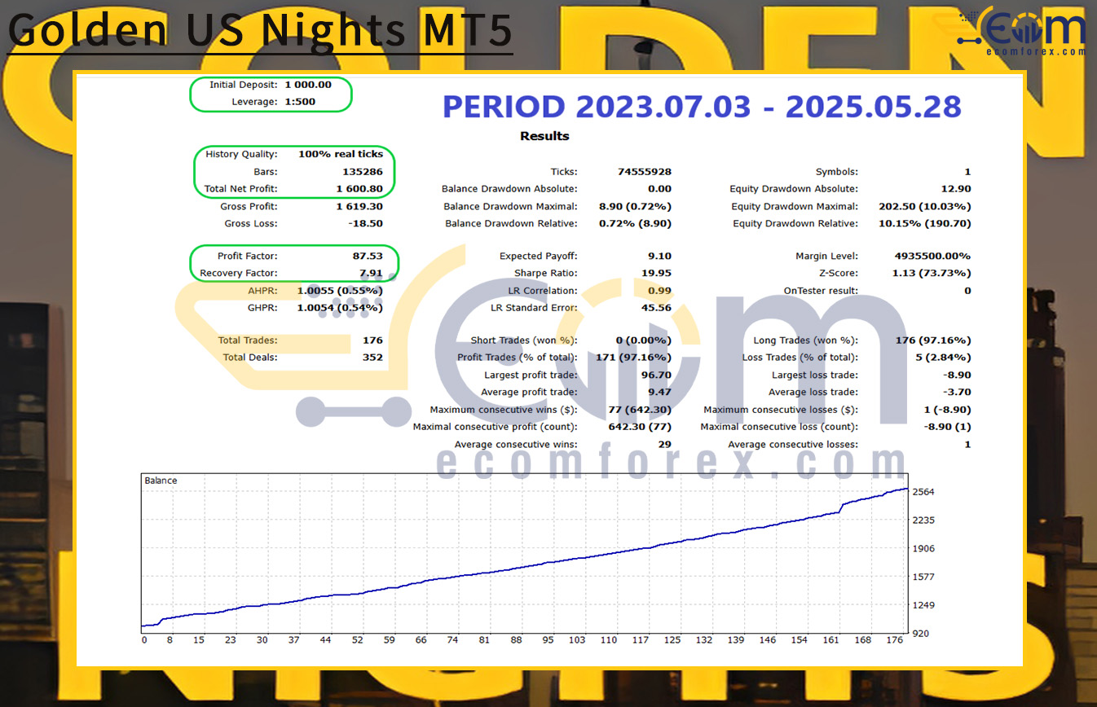The height and width of the screenshot is (707, 1097).
Task: Select Average profit trade value '9.47'
Action: (x=660, y=392)
